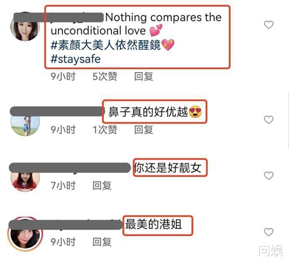View story of fourth commenter's ringed avatar
Screen dimensions: 289x265
point(25,234)
